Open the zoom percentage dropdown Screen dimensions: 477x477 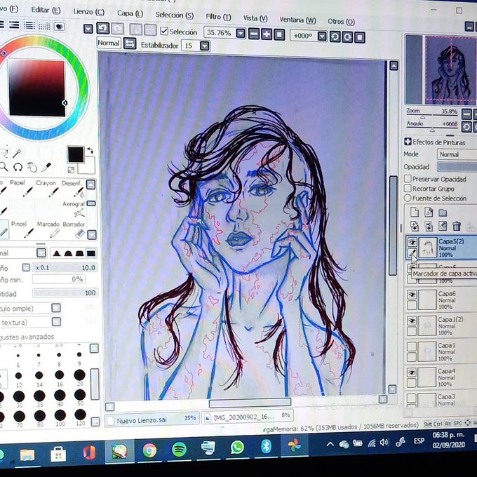pos(241,33)
